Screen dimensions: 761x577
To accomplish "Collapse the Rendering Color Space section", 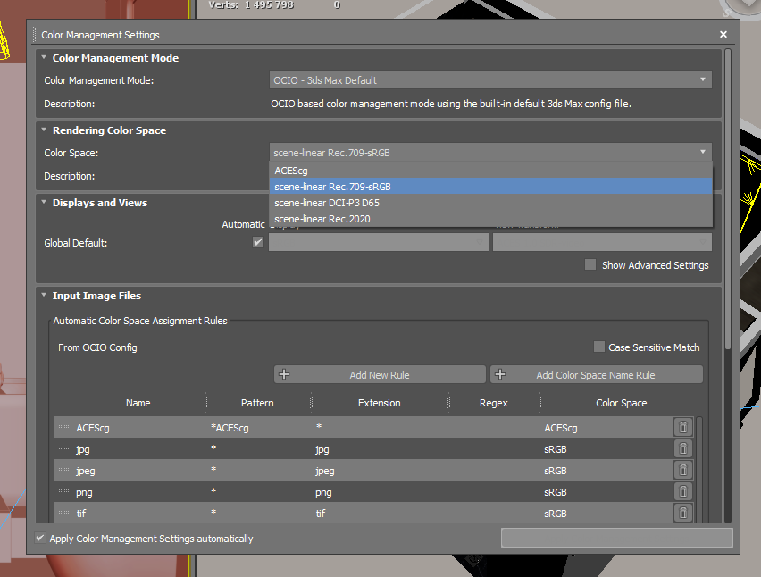I will (44, 130).
